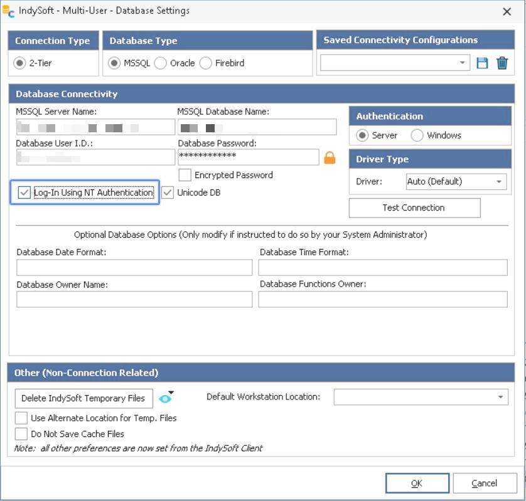Click the Saved Connectivity Configurations header
Viewport: 526px width, 501px height.
click(x=416, y=40)
